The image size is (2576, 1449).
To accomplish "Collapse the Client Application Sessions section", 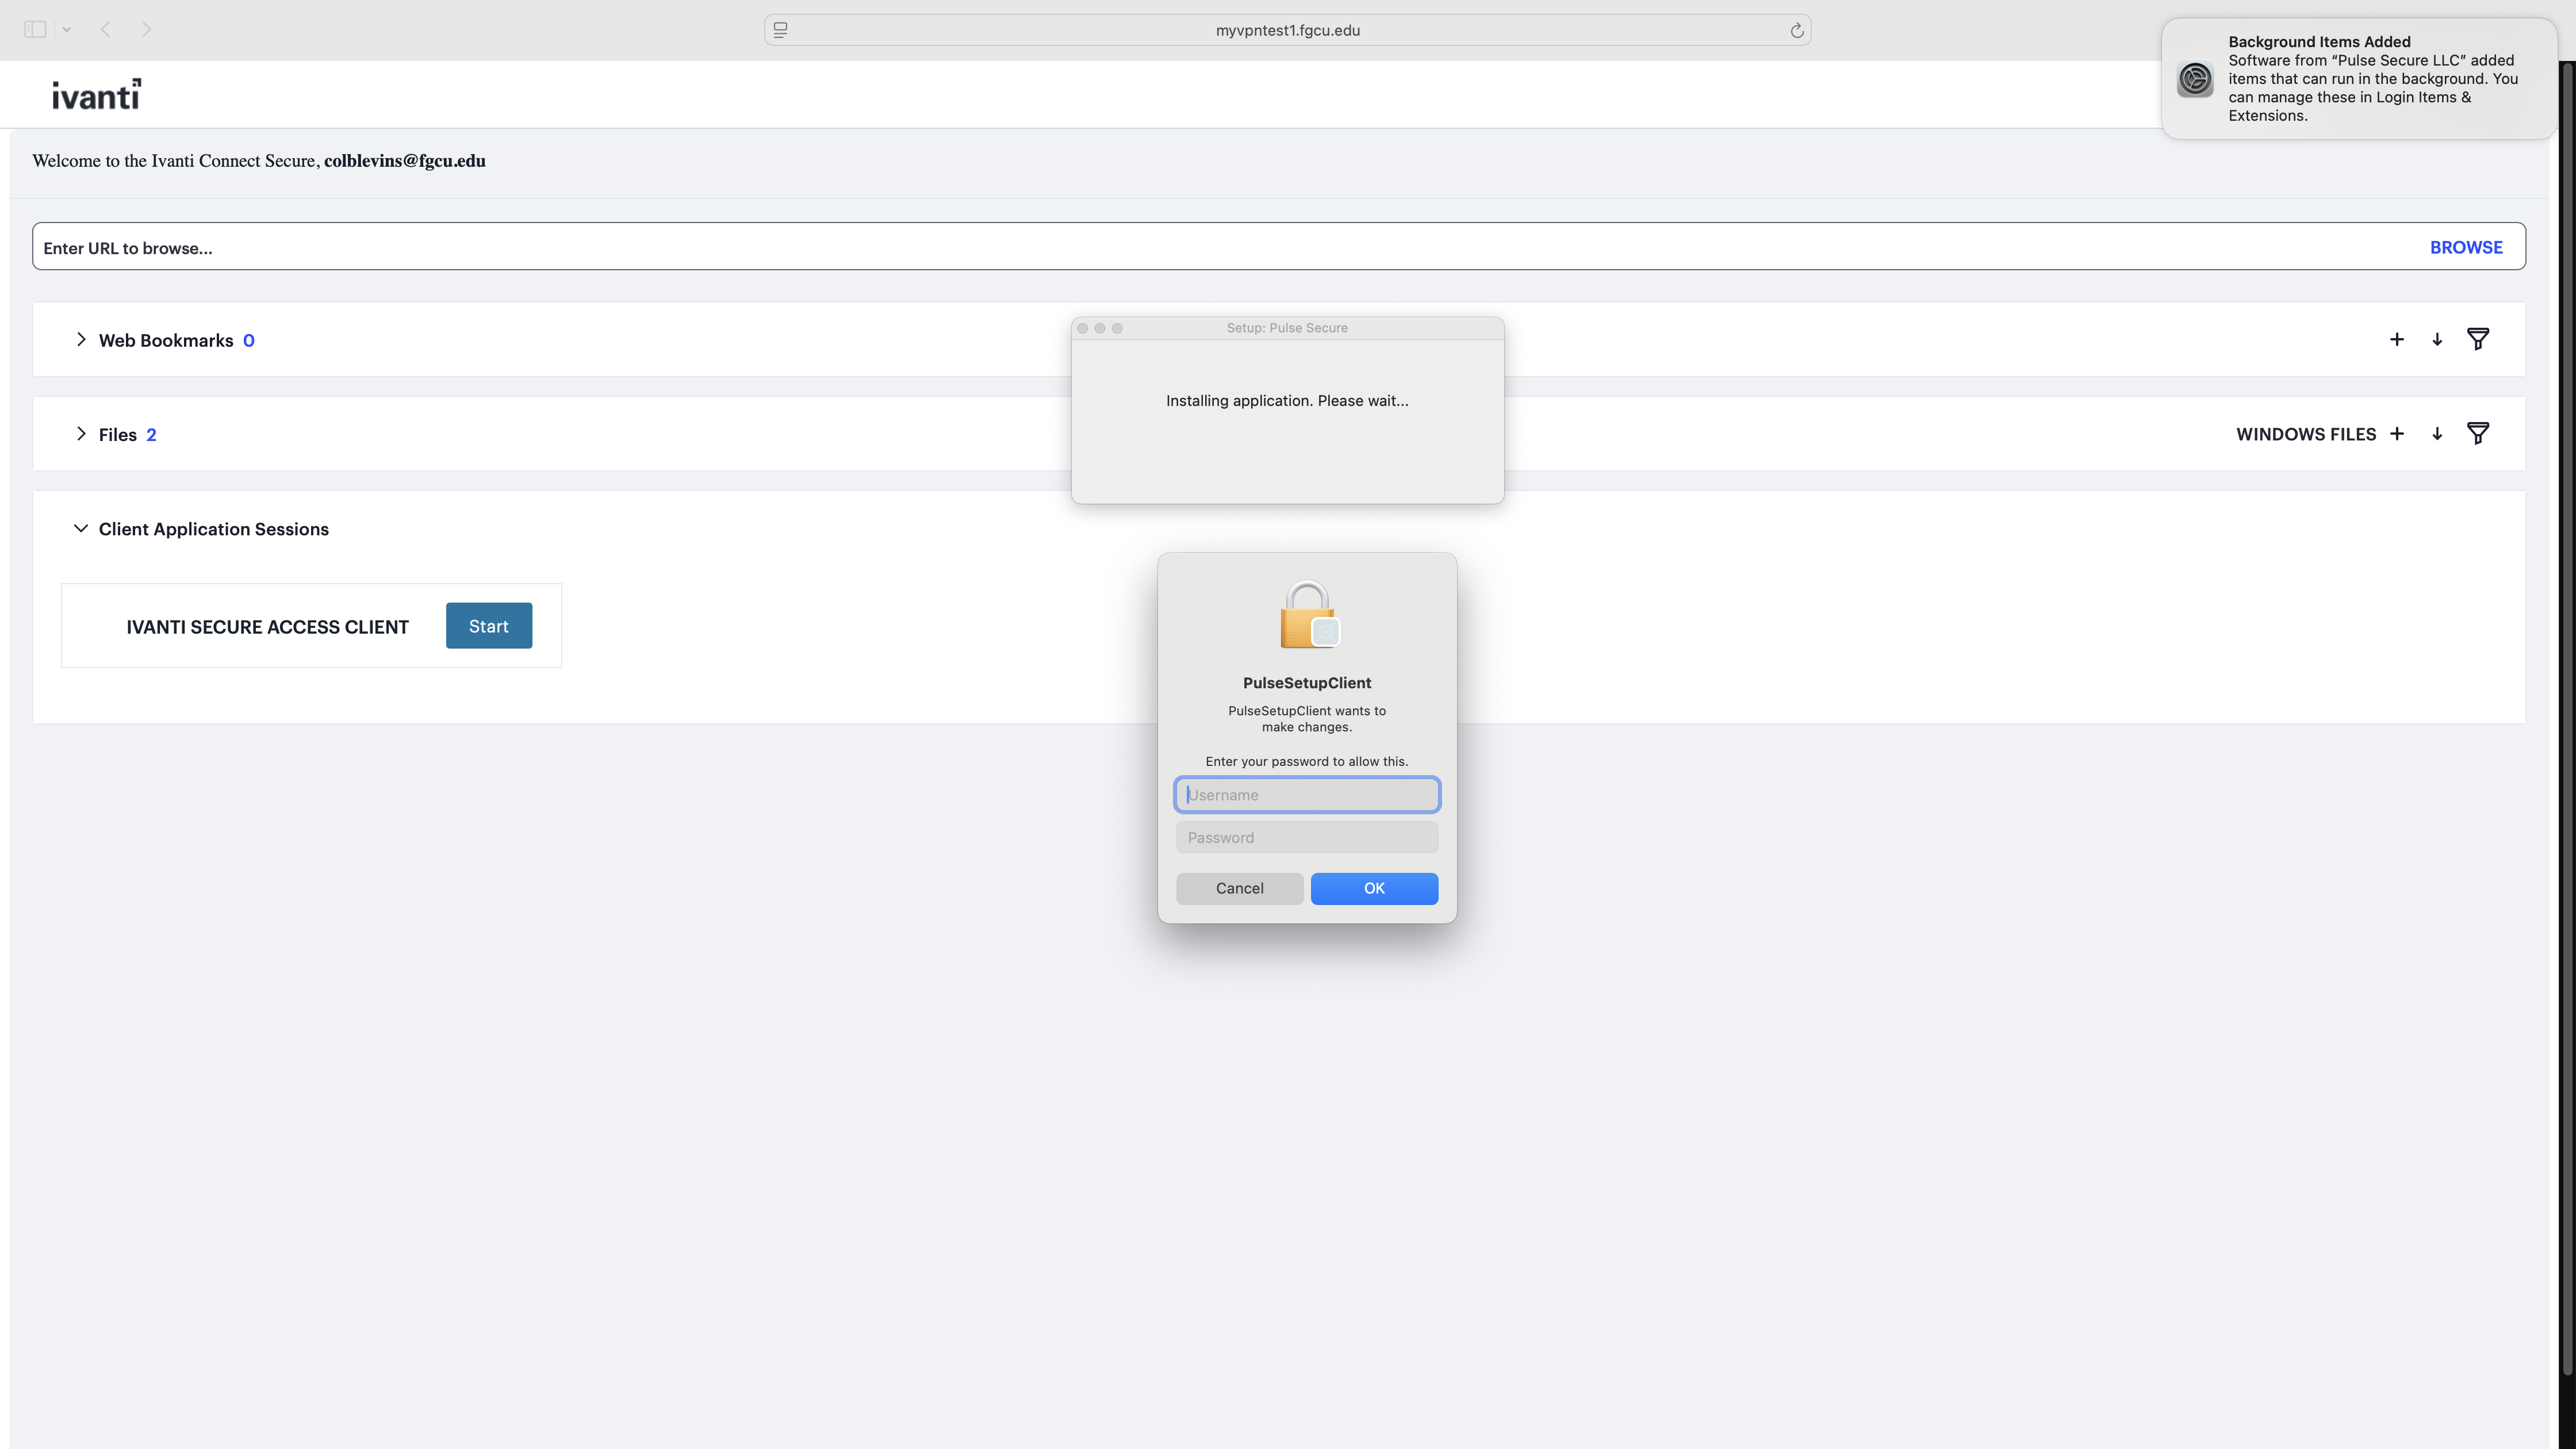I will pyautogui.click(x=81, y=529).
